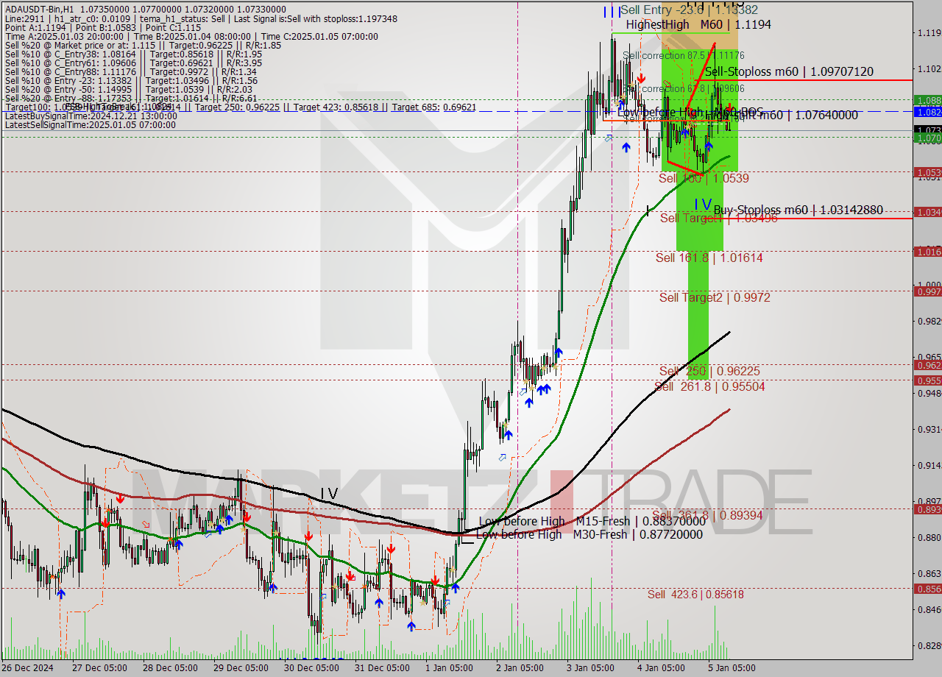Select the 'Sell %10 @ C_Entry88: 1.11176' line
942x677 pixels.
(130, 72)
